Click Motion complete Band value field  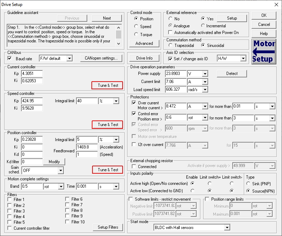point(32,186)
